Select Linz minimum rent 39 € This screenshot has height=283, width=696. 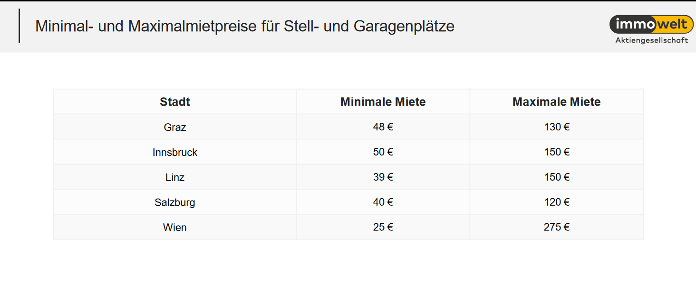click(x=383, y=177)
